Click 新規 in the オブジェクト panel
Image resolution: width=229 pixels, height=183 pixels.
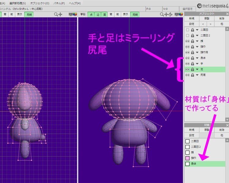pyautogui.click(x=192, y=19)
